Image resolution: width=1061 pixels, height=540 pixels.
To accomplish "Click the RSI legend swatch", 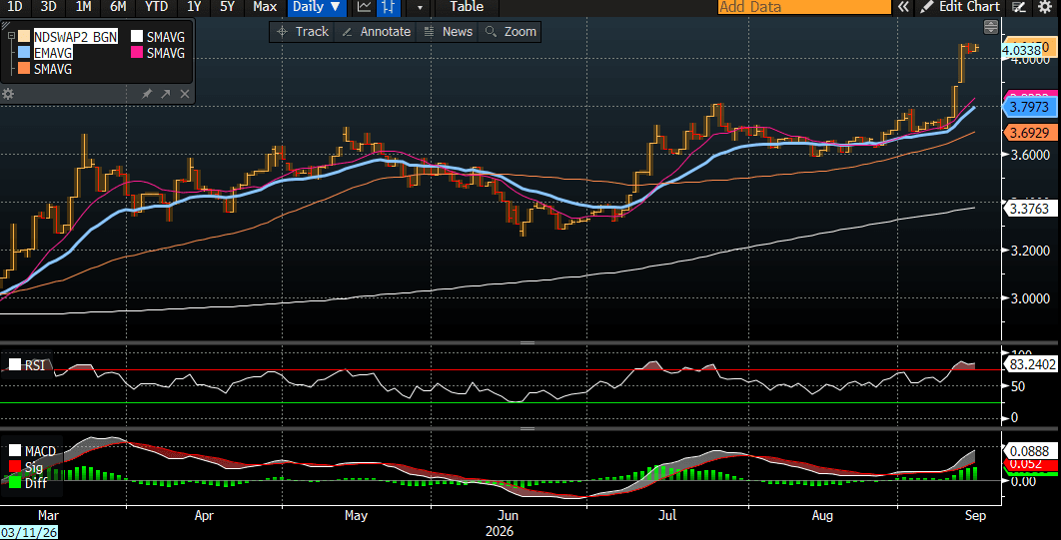I will [x=15, y=364].
